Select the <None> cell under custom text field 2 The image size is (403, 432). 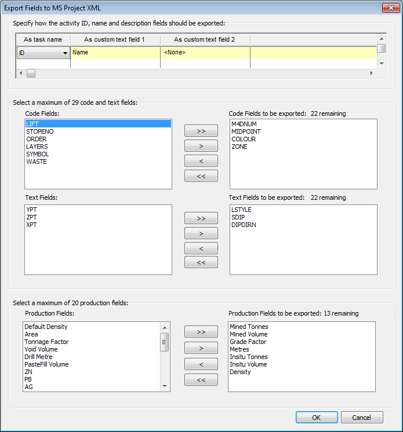pyautogui.click(x=205, y=53)
